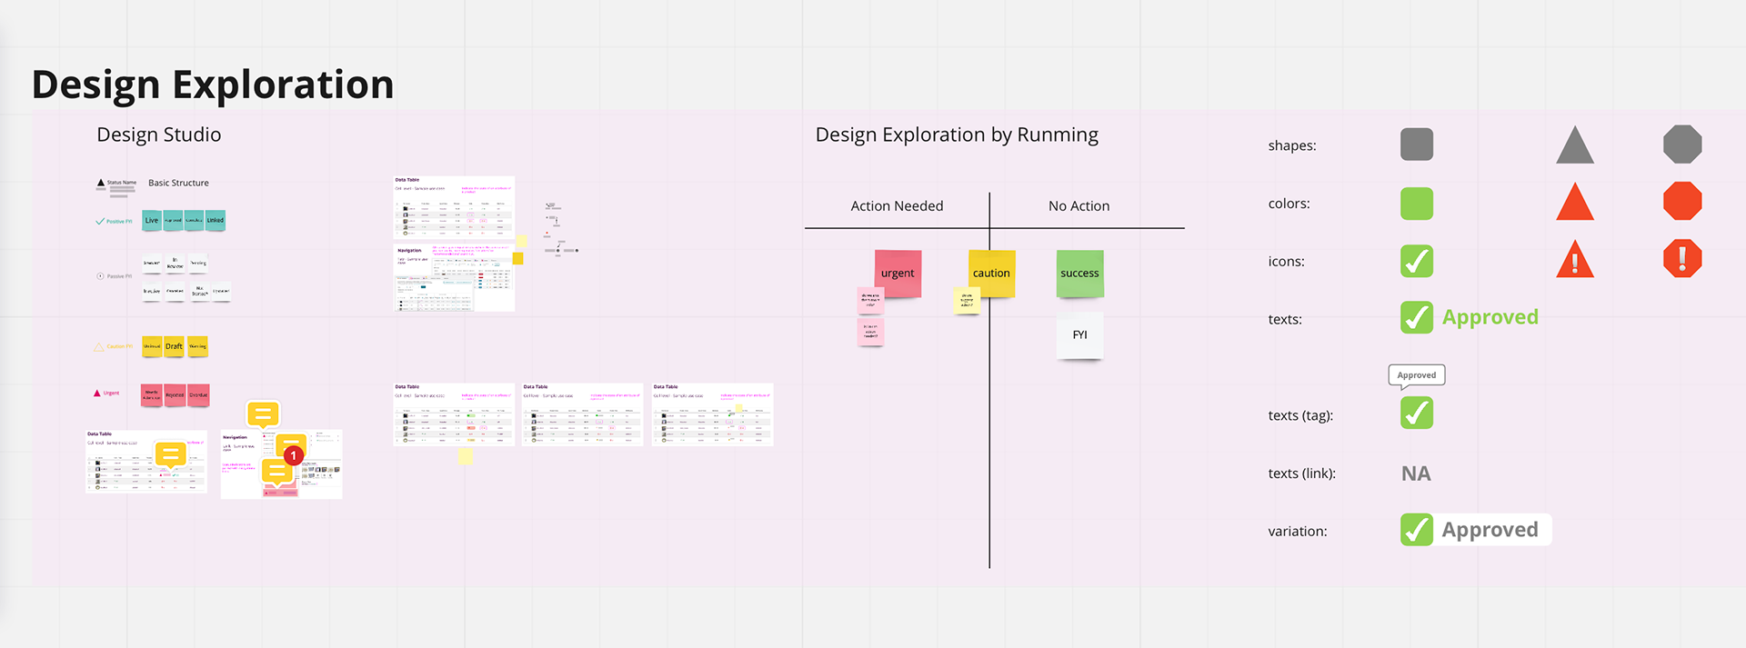Select the white In Review sticky note
This screenshot has height=648, width=1746.
tap(176, 264)
